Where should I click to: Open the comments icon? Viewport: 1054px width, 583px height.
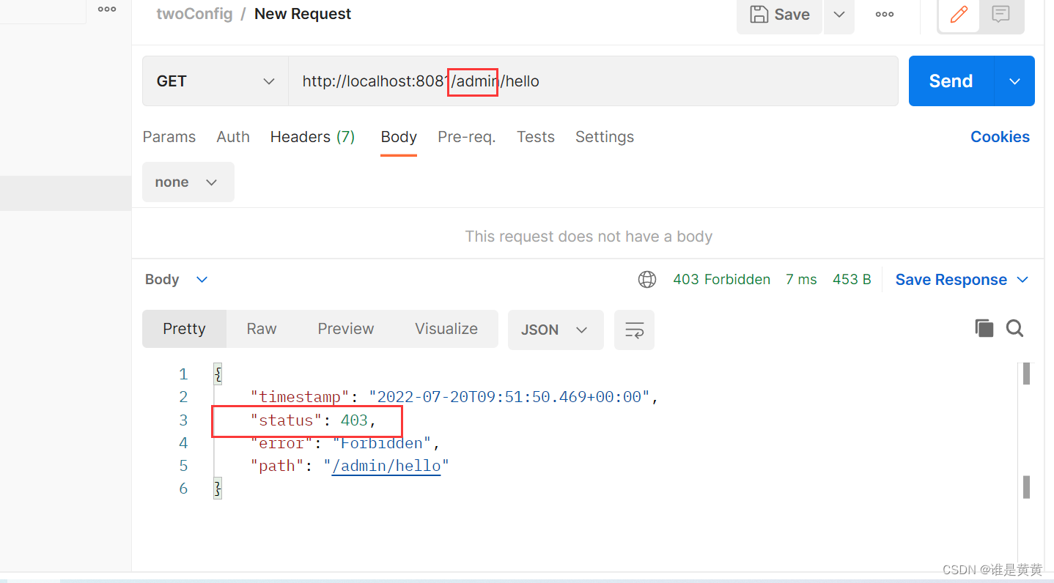coord(1000,14)
